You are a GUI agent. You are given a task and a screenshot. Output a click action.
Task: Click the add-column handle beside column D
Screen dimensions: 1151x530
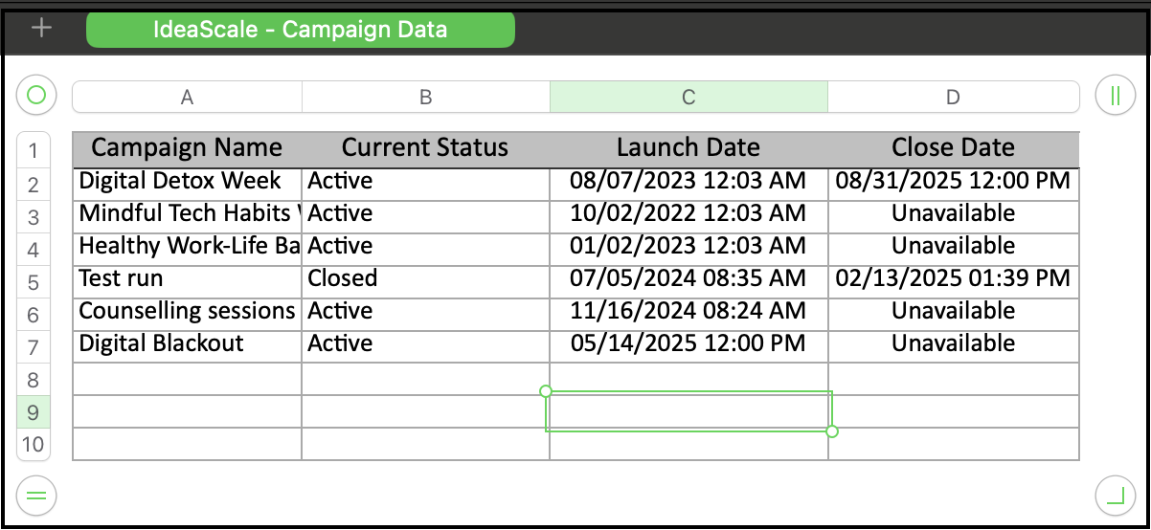[x=1115, y=96]
